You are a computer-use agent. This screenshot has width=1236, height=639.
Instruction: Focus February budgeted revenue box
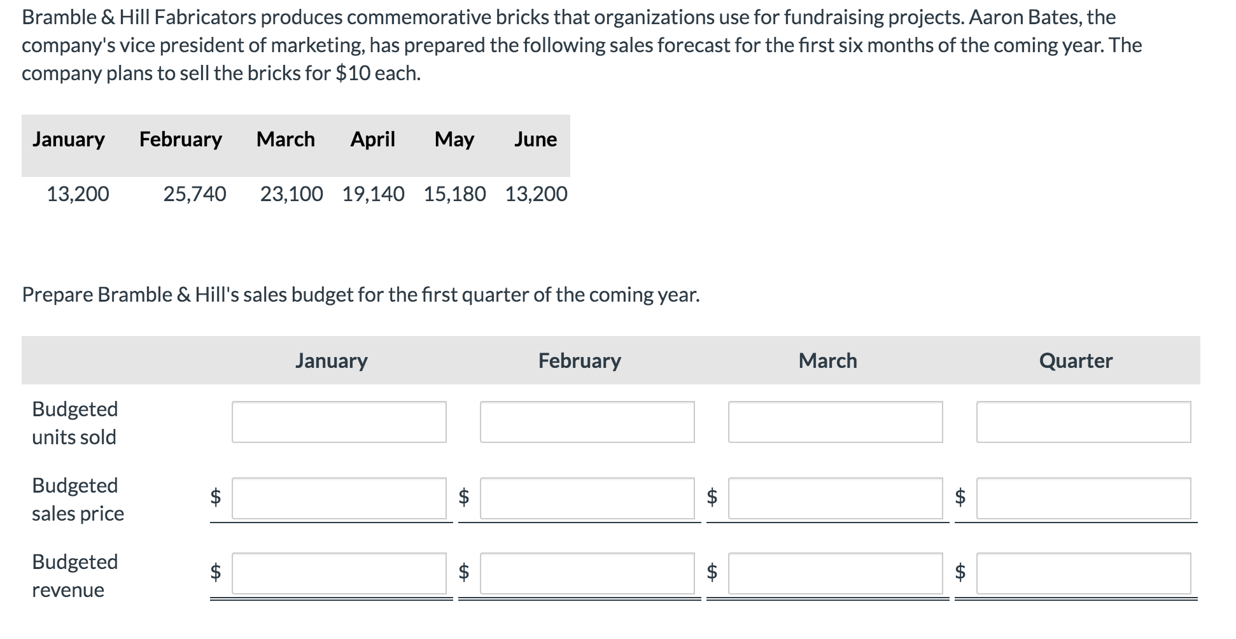pos(587,573)
